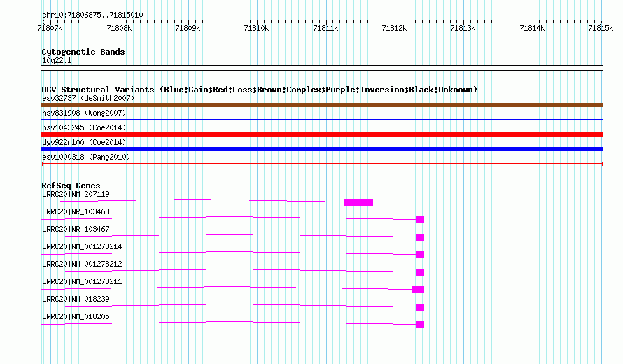This screenshot has height=364, width=623.
Task: Click the RefSeq Genes track title
Action: click(x=71, y=185)
